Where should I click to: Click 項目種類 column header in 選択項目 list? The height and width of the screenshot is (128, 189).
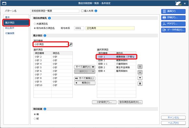point(43,53)
